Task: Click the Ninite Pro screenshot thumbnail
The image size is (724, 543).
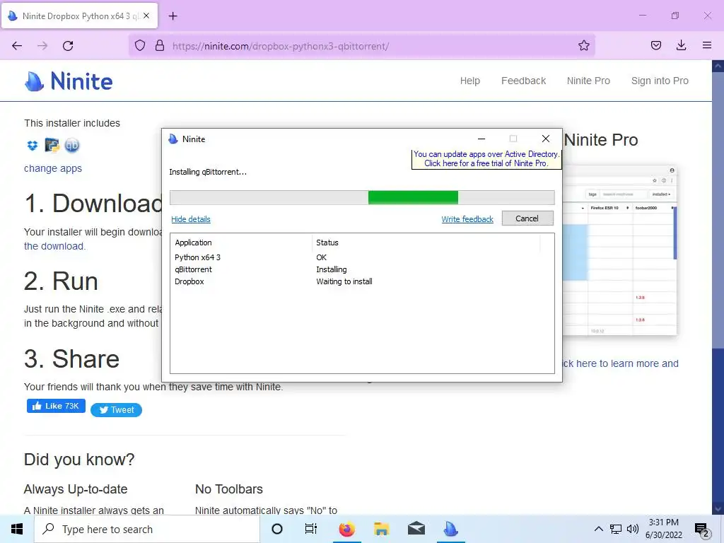Action: tap(619, 250)
